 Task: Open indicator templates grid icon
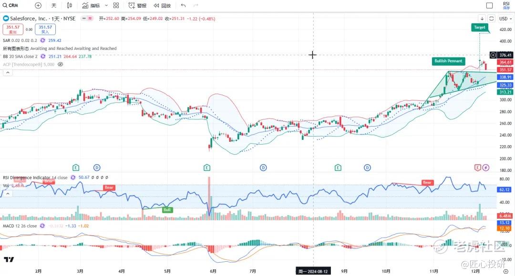click(116, 5)
